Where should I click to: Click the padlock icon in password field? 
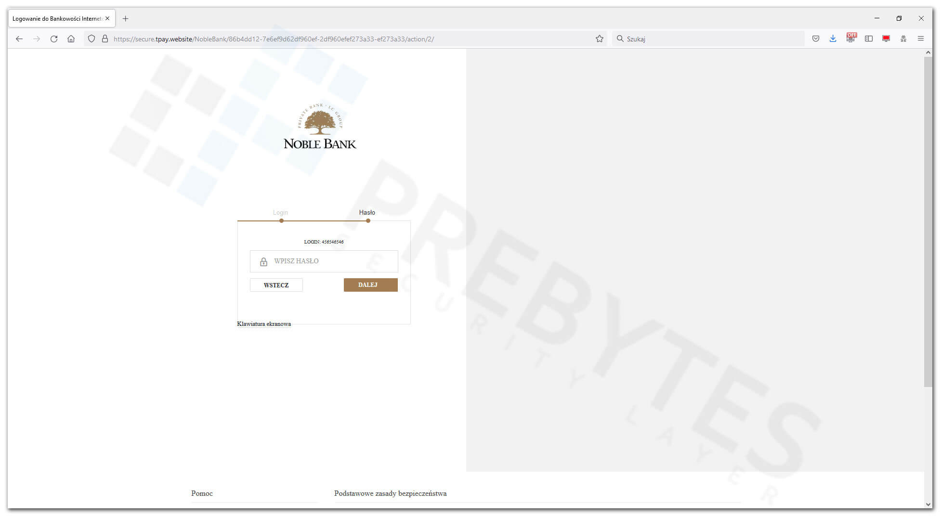[263, 262]
